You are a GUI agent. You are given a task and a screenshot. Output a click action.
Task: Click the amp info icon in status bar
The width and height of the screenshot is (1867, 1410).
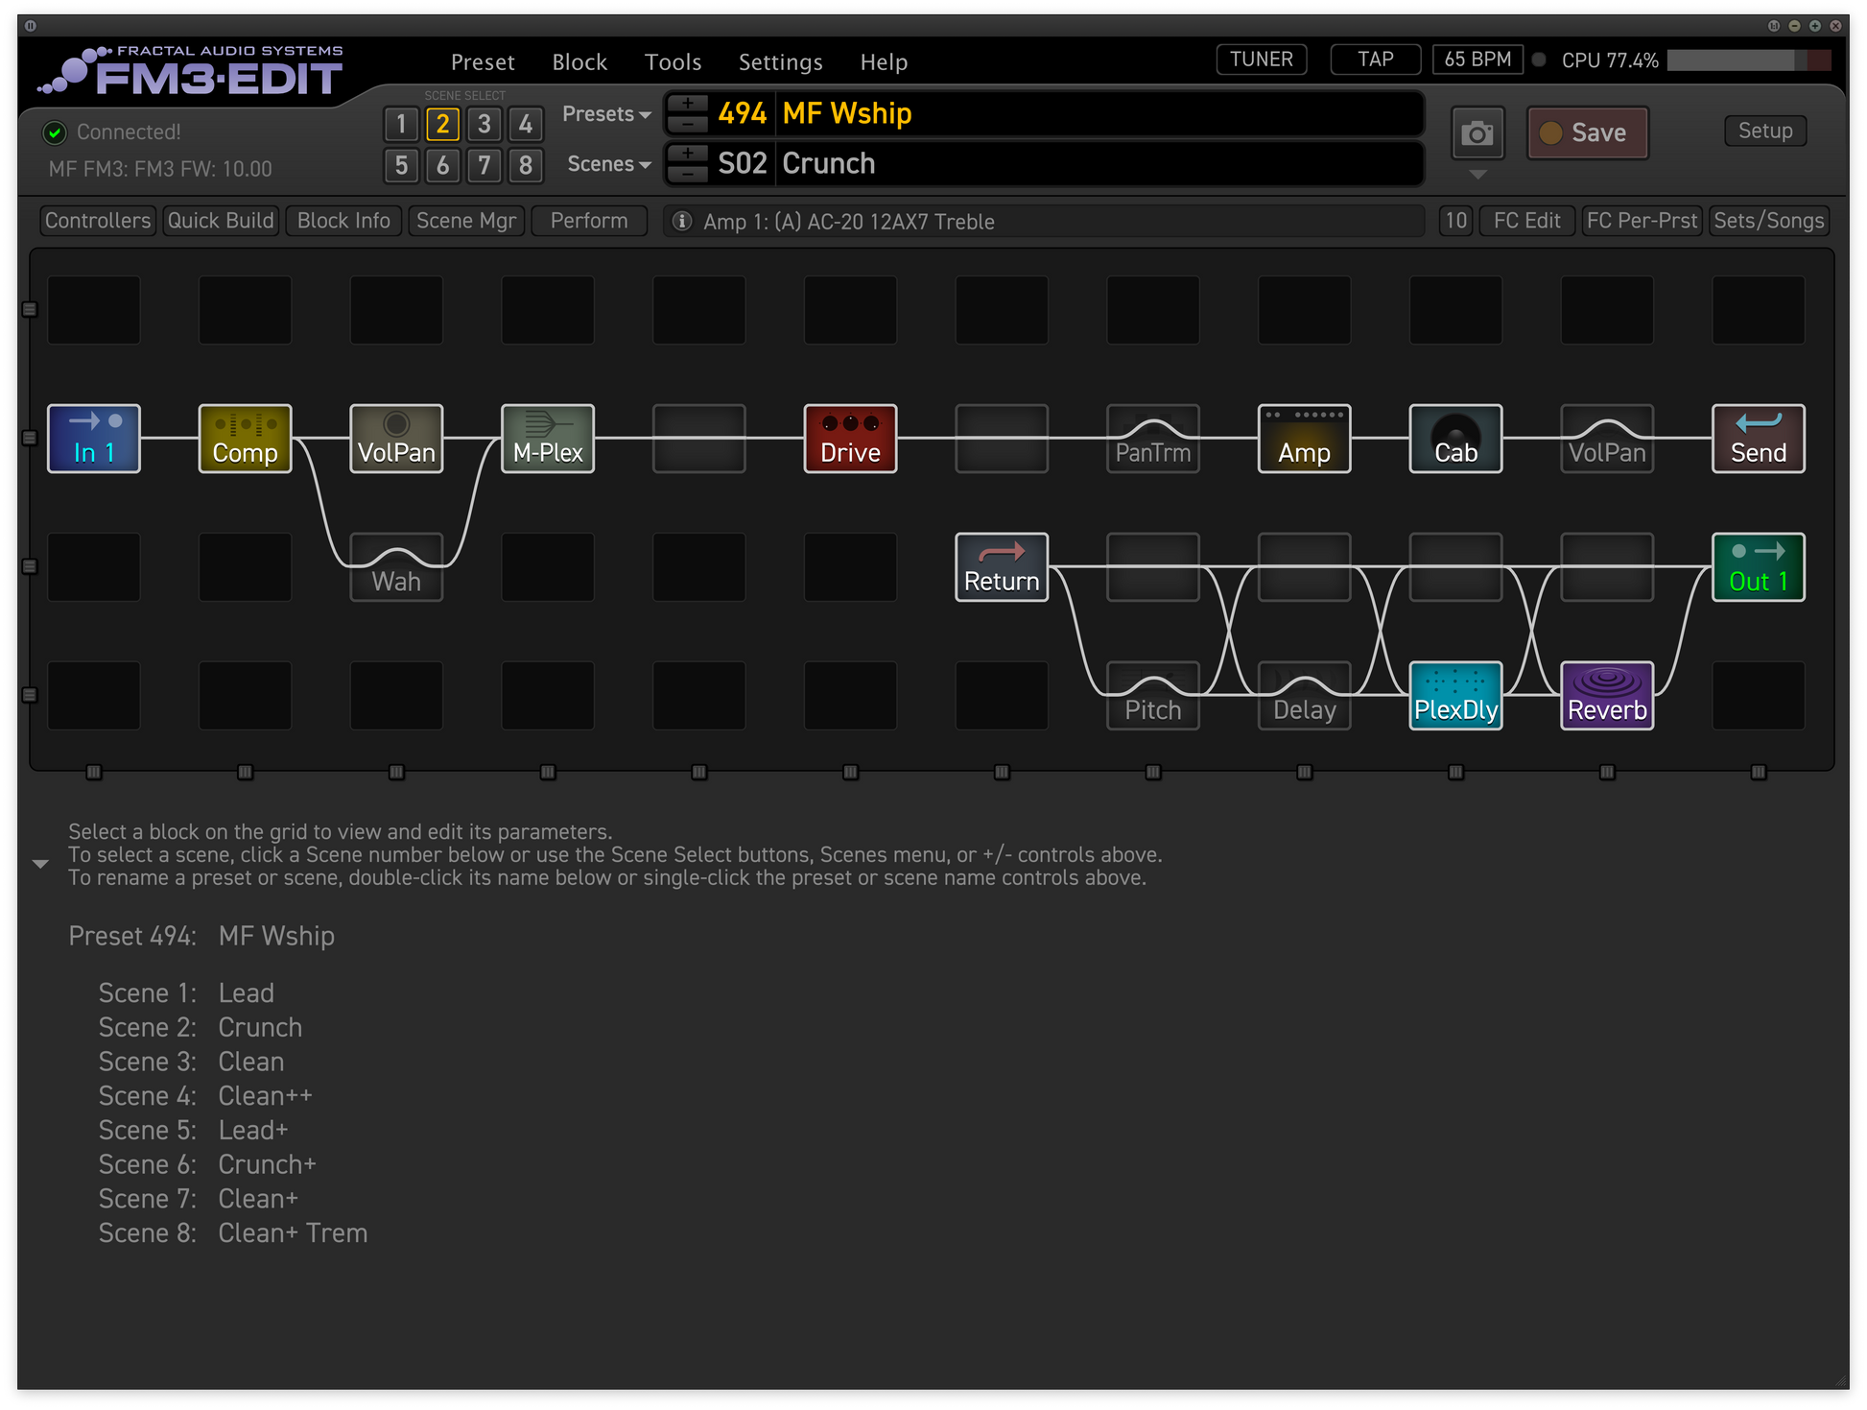[682, 222]
